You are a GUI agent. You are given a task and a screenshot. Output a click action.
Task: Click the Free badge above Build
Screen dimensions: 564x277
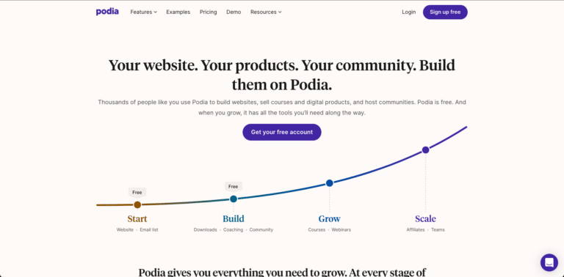234,187
